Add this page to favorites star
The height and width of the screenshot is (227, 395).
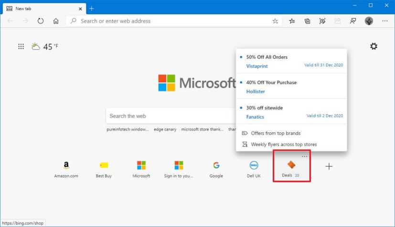point(275,21)
